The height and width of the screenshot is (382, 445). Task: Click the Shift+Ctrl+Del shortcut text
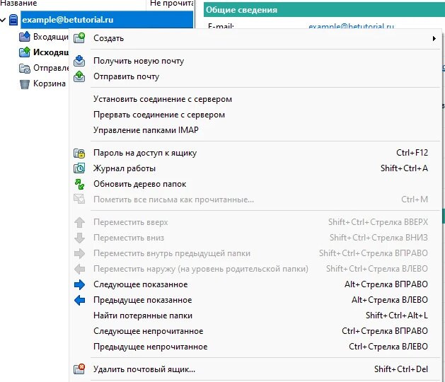click(401, 369)
